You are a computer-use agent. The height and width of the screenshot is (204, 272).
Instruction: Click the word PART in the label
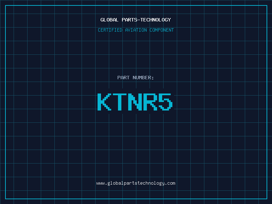123,78
